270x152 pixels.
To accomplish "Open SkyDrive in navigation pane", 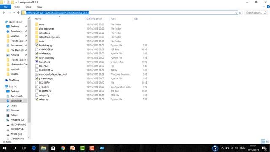I will click(15, 36).
